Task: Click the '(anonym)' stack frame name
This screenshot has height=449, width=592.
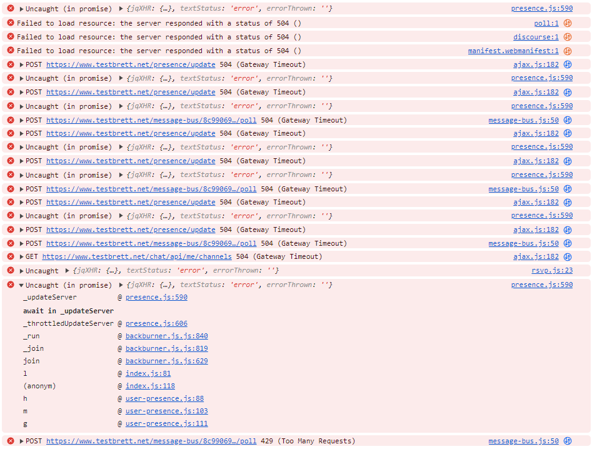Action: pyautogui.click(x=39, y=386)
